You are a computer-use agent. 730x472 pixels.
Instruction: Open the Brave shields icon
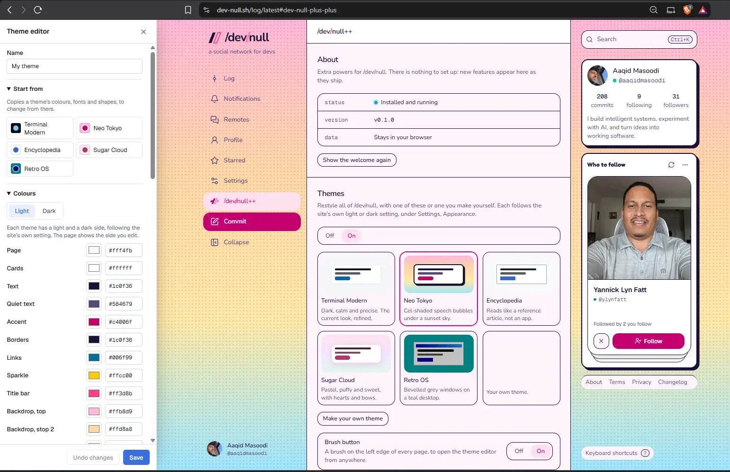687,10
